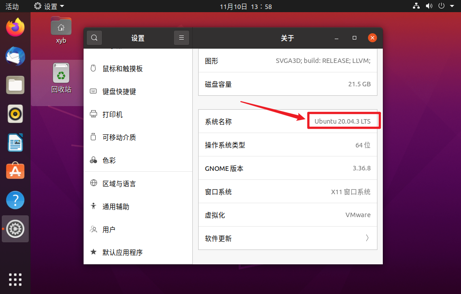This screenshot has height=294, width=461.
Task: Click the 窗口系统 row label
Action: 218,192
